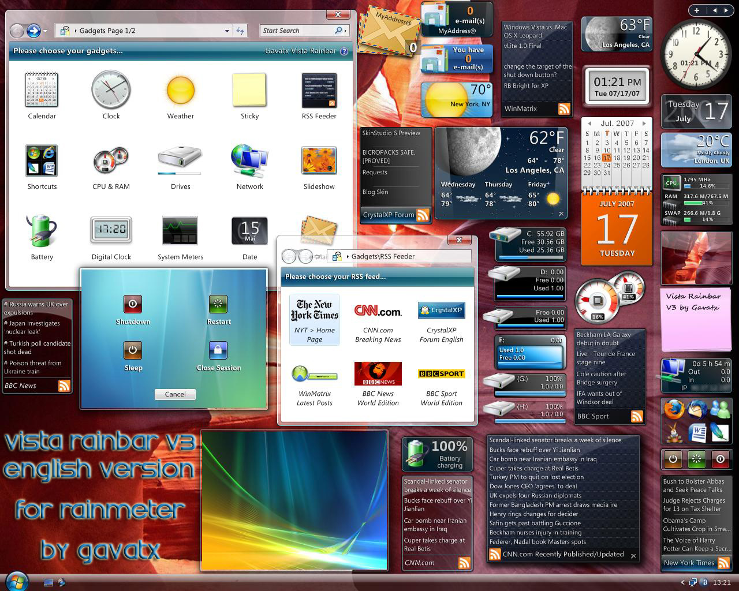Open Messenger from the shortcuts widget
The height and width of the screenshot is (591, 739).
click(719, 410)
